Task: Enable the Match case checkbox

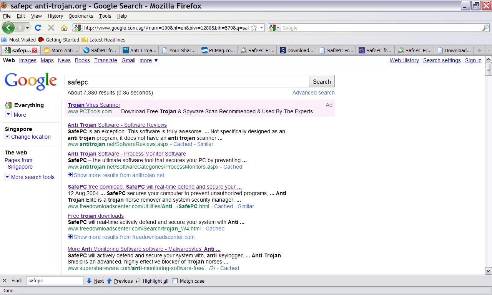Action: click(x=175, y=281)
